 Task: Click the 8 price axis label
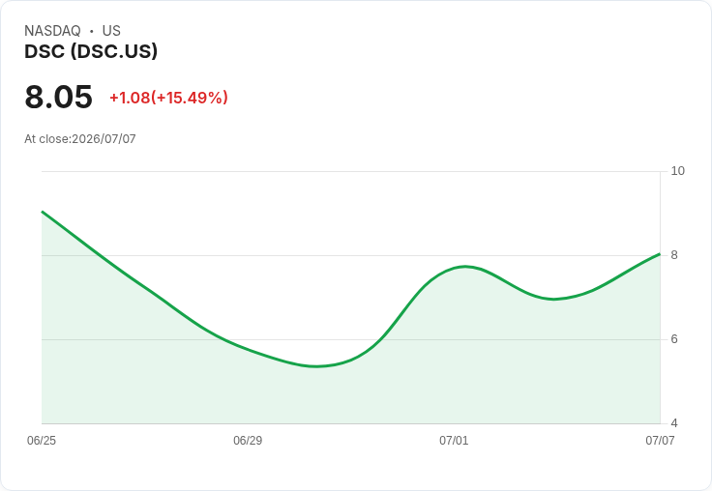coord(674,255)
